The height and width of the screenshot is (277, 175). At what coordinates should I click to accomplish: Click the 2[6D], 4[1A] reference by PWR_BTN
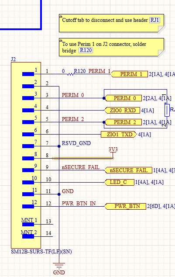[161, 206]
